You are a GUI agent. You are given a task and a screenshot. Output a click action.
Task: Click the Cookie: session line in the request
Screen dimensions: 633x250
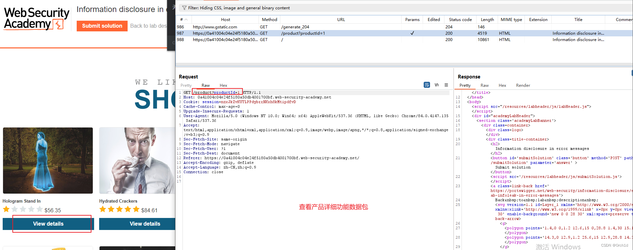tap(239, 102)
